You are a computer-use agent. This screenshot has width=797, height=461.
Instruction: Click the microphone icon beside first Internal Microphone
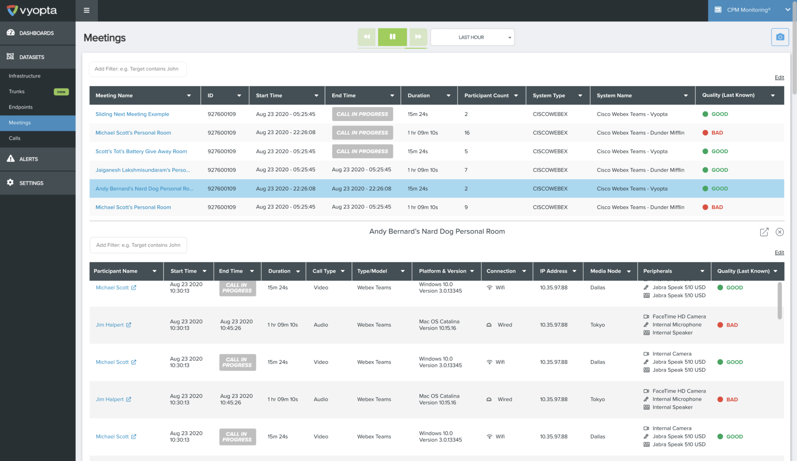pos(646,325)
